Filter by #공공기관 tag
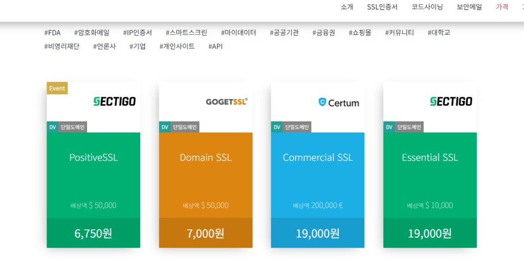This screenshot has height=259, width=524. coord(285,33)
